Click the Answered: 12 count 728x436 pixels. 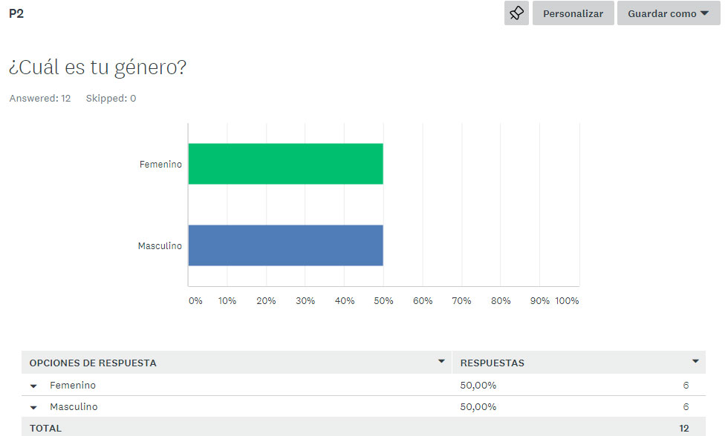[40, 98]
